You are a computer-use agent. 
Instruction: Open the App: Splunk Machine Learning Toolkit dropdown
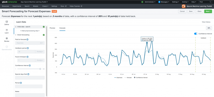pyautogui.click(x=34, y=2)
